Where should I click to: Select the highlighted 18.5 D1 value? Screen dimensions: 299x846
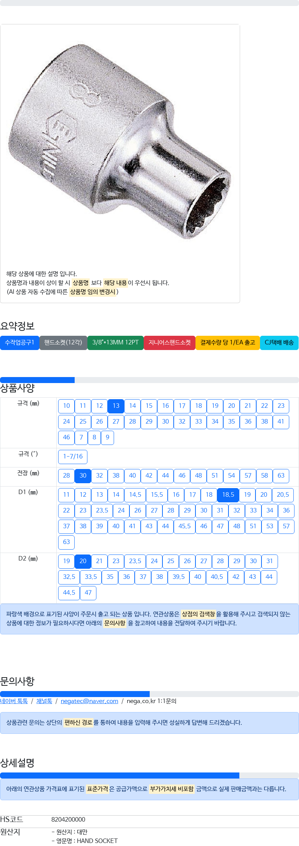point(228,495)
